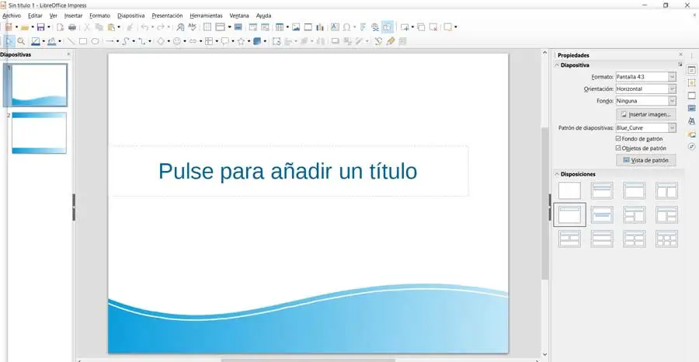Open the Presentación menu

tap(167, 16)
